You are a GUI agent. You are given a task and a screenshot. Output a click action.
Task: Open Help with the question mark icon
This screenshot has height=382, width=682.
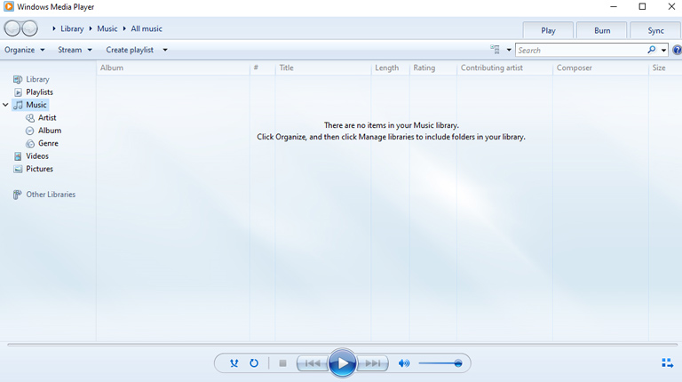pyautogui.click(x=677, y=50)
